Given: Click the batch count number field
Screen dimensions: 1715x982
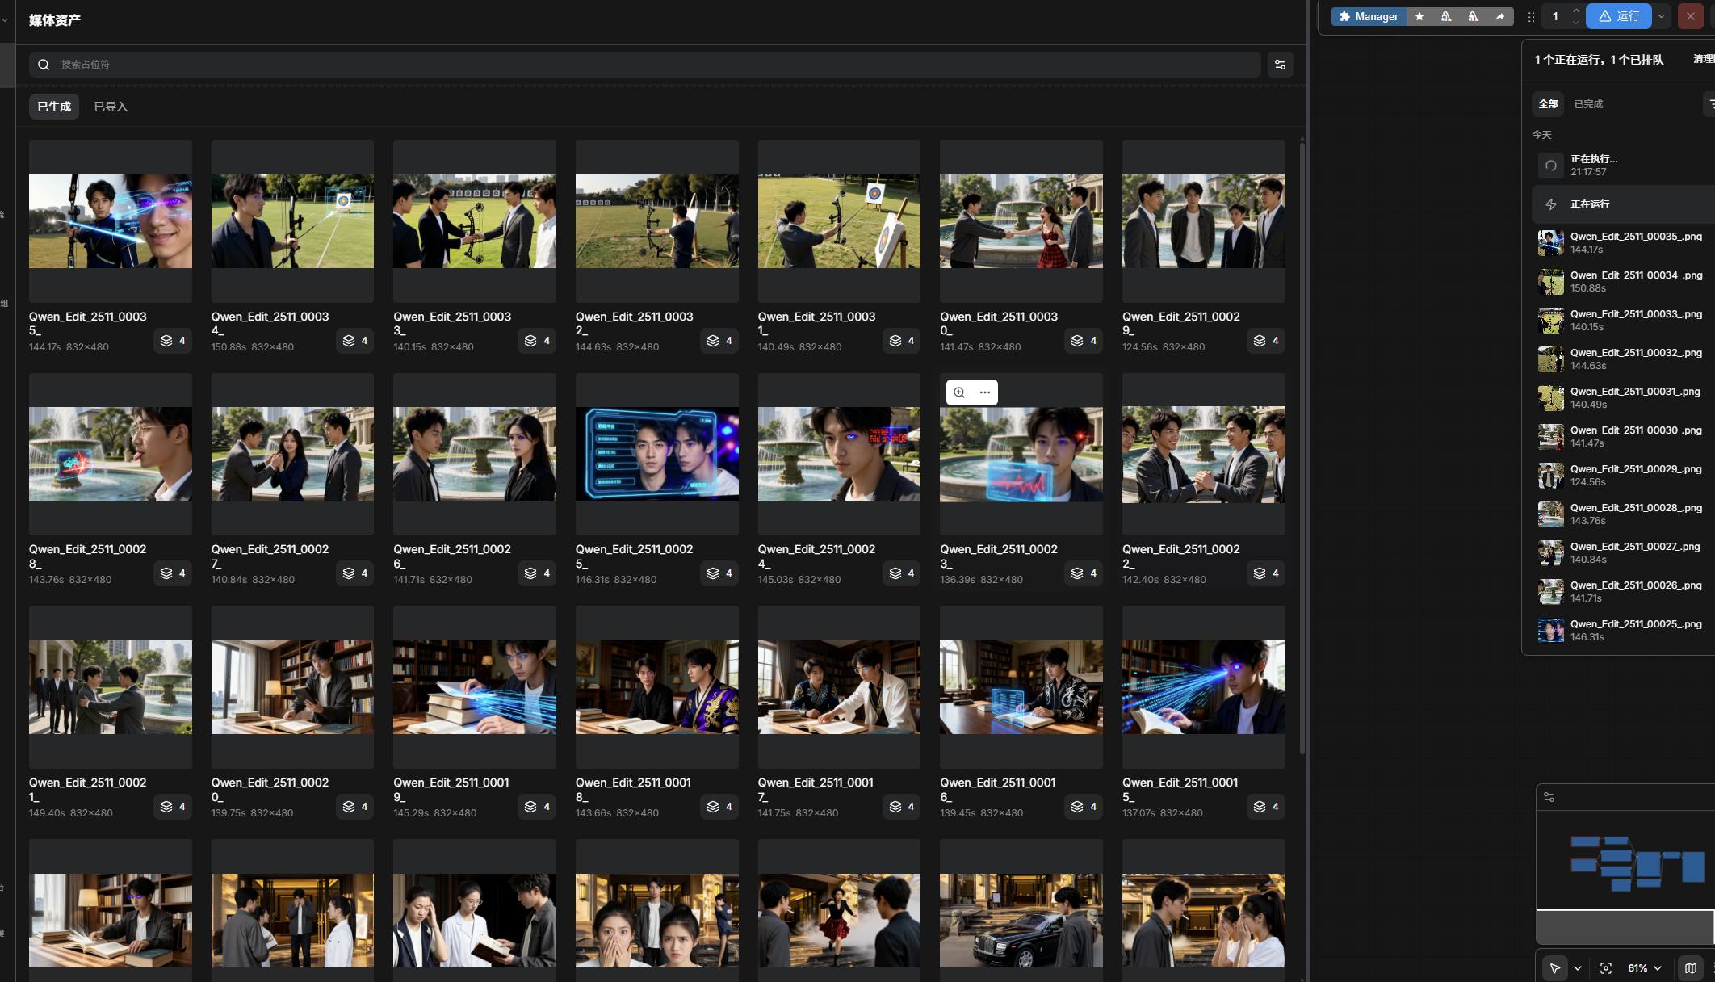Looking at the screenshot, I should point(1555,16).
